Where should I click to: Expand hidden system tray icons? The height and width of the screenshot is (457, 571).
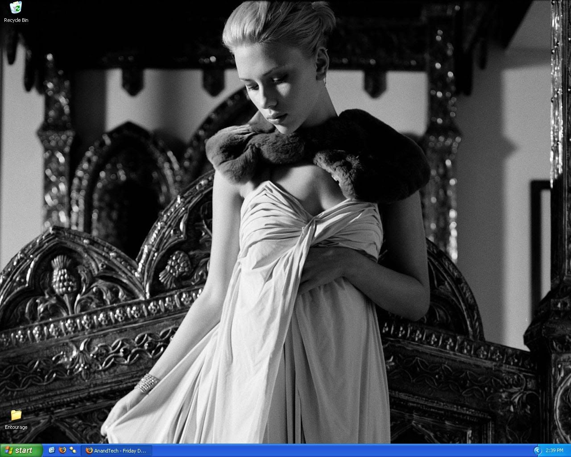[x=538, y=451]
